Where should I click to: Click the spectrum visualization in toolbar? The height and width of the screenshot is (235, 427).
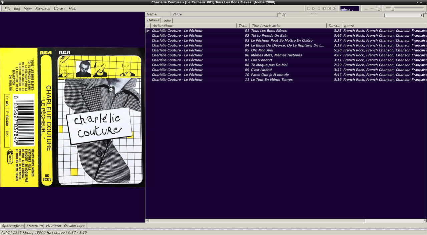(x=350, y=8)
